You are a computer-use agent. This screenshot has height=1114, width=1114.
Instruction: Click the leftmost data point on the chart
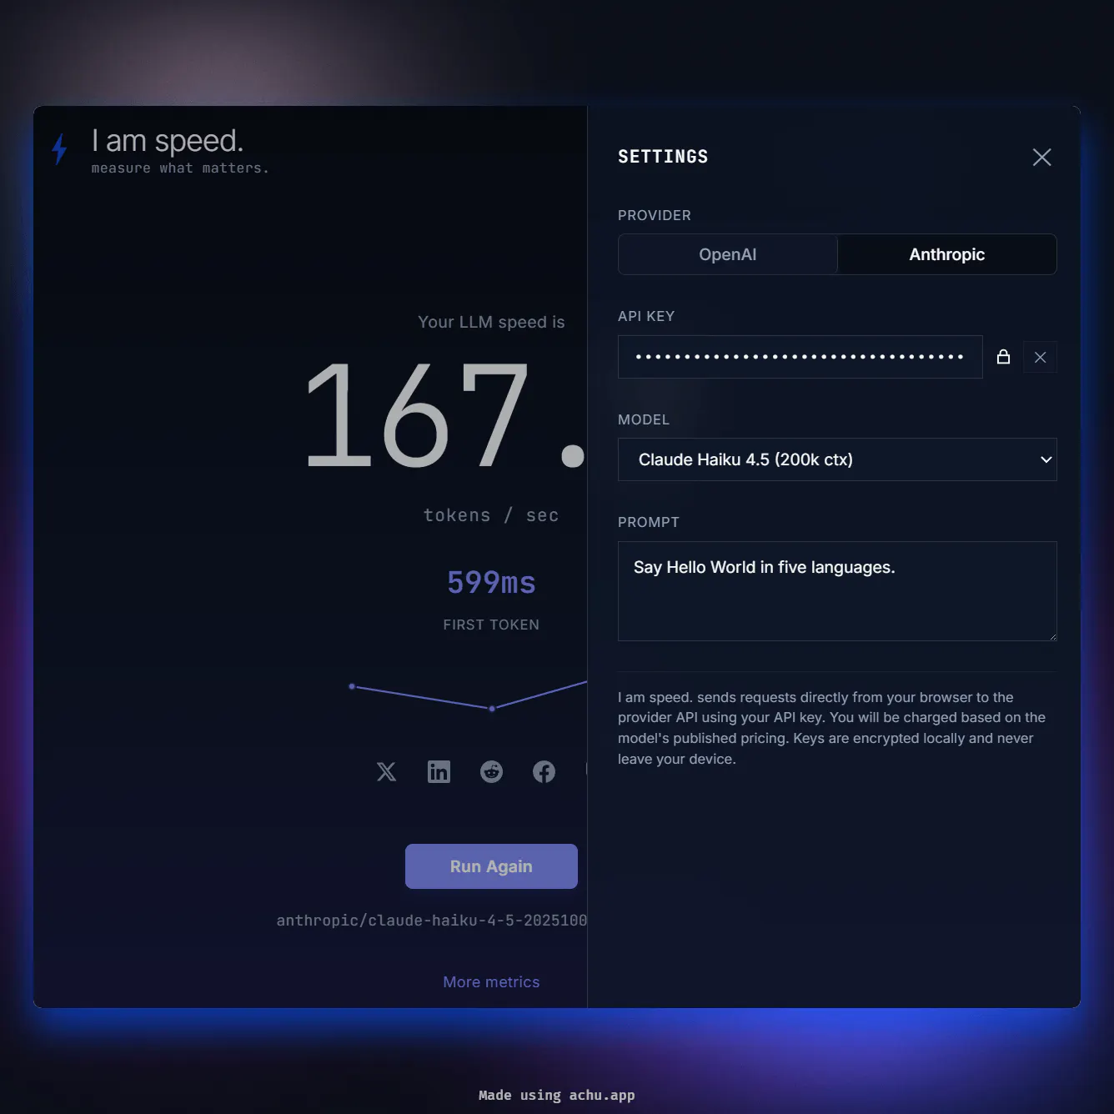pos(352,686)
